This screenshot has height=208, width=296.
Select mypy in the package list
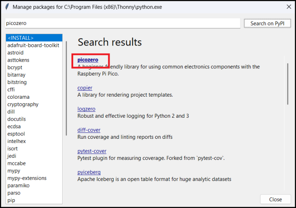[x=34, y=171]
